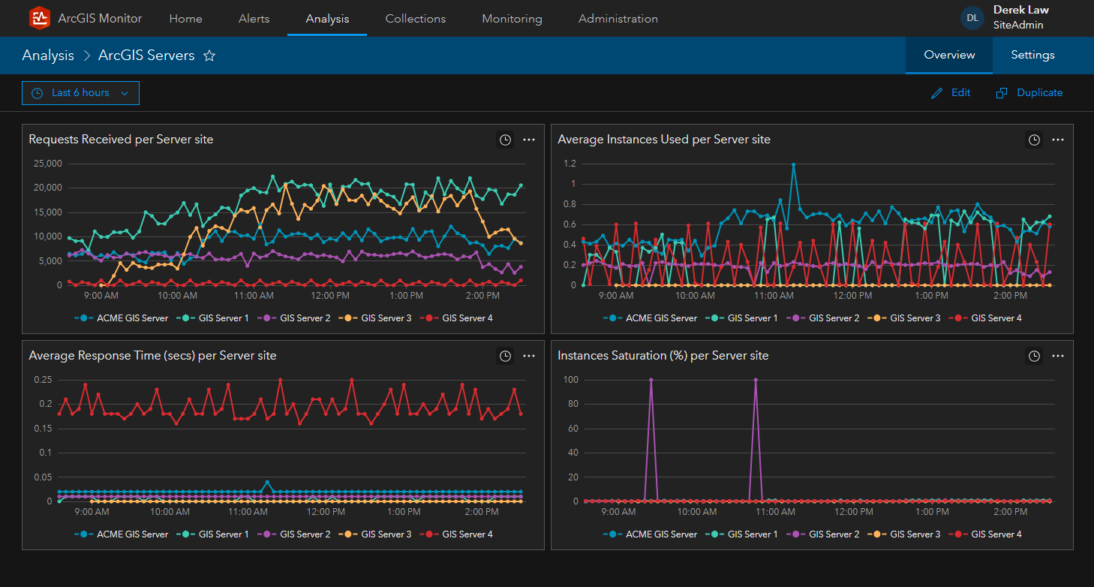The width and height of the screenshot is (1094, 587).
Task: Toggle GIS Server 4 in Average Instances Used legend
Action: (x=985, y=318)
